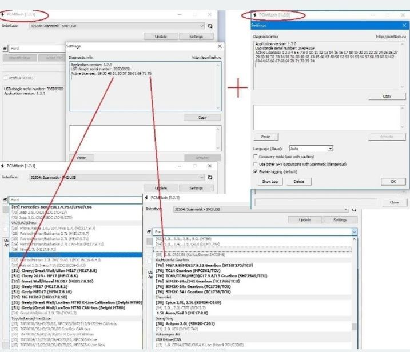Click the lightning app icon of the PCMflash window above the Gearbox list
410x352 pixels.
tap(146, 198)
